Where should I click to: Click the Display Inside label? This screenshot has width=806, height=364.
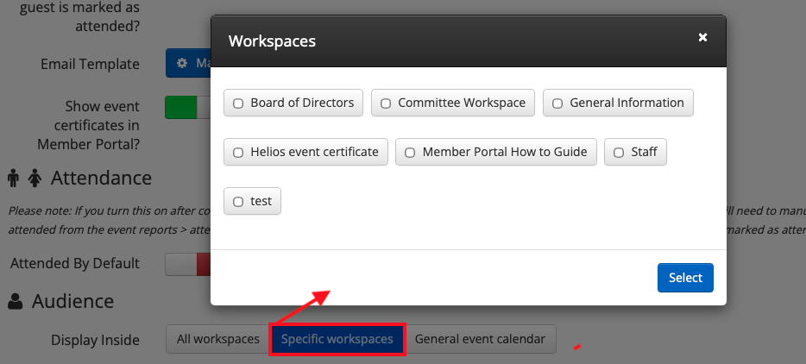click(95, 341)
